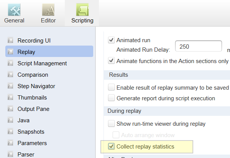
Task: Click the icon beside Snapshots
Action: pos(10,131)
